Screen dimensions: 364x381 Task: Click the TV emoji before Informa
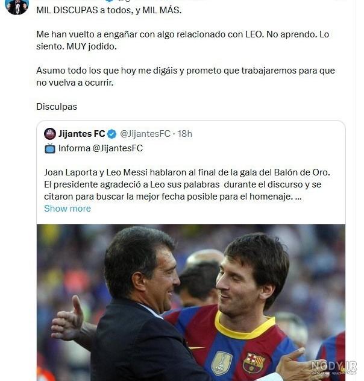(50, 148)
